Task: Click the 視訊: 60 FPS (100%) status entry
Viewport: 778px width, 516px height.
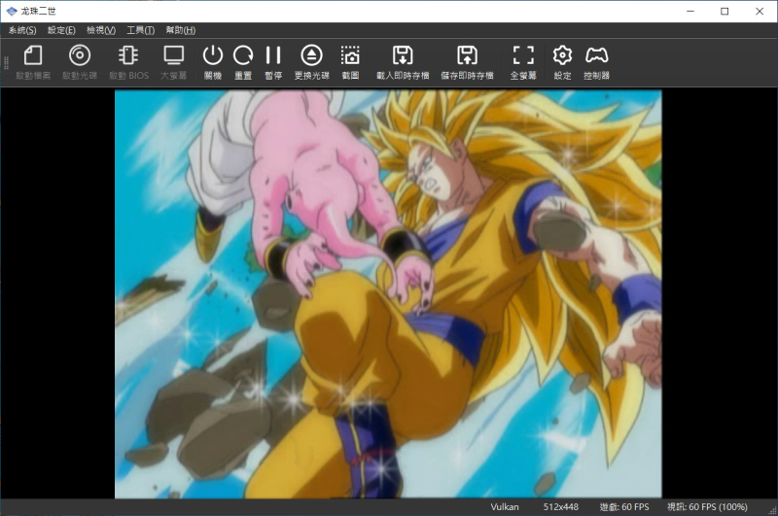Action: click(707, 507)
